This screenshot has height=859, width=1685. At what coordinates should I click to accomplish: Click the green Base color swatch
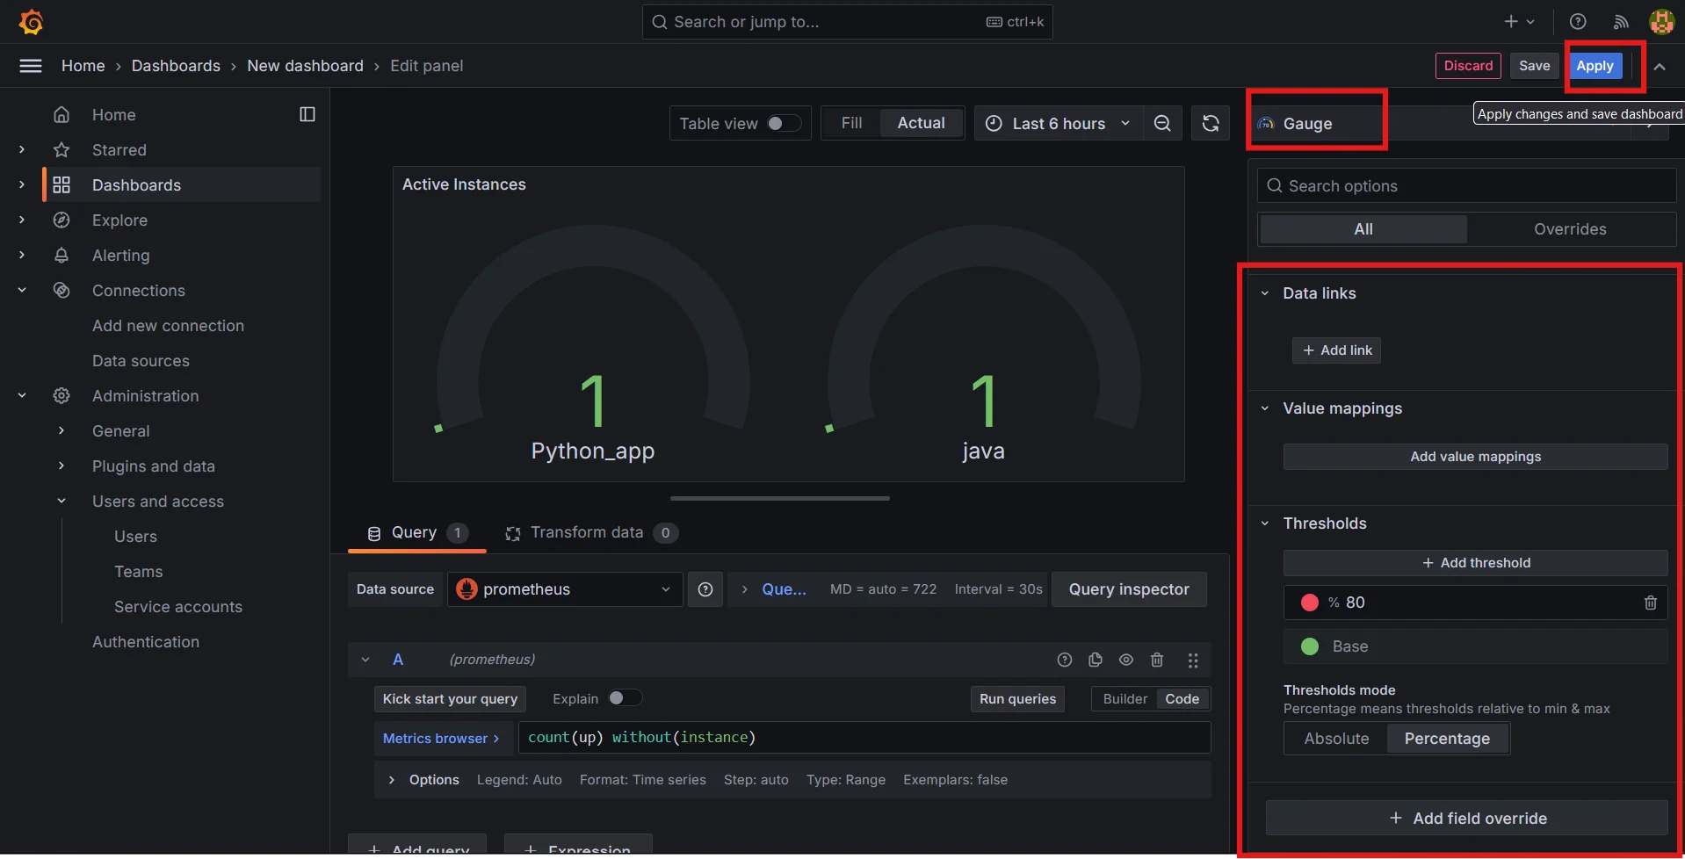1310,646
